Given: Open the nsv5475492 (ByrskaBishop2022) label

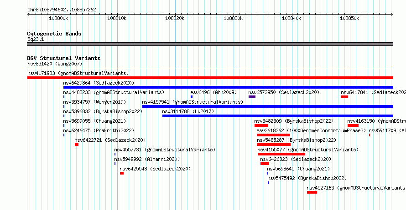Looking at the screenshot, I should [x=307, y=178].
